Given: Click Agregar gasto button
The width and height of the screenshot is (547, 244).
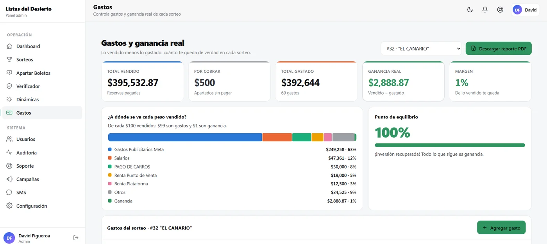Looking at the screenshot, I should point(501,228).
